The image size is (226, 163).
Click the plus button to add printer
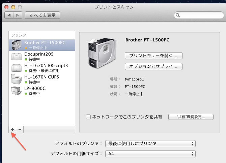point(12,130)
